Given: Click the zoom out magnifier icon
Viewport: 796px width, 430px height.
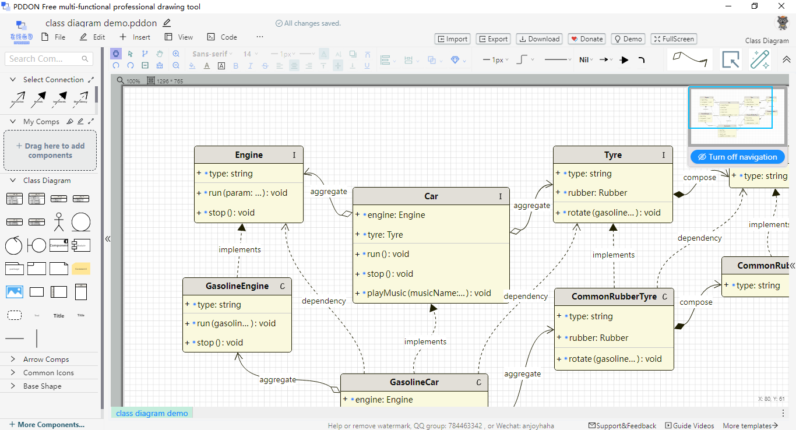Looking at the screenshot, I should [176, 66].
